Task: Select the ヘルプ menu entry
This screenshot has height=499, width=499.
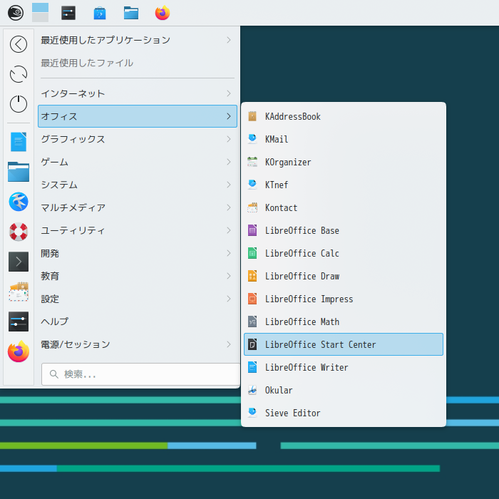Action: [x=138, y=321]
